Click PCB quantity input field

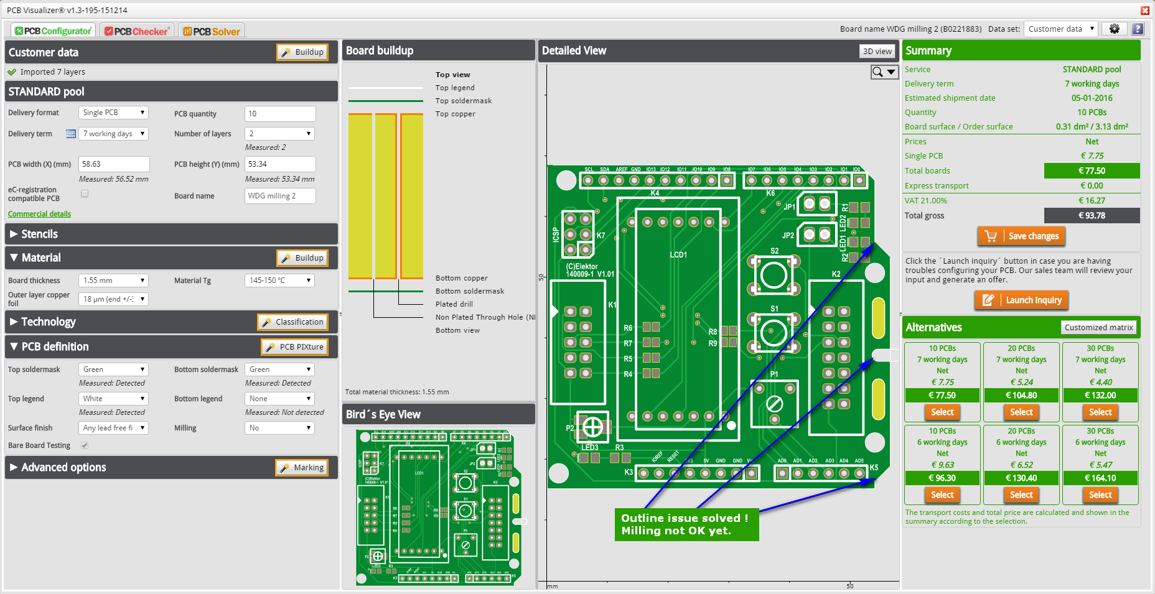[x=280, y=114]
